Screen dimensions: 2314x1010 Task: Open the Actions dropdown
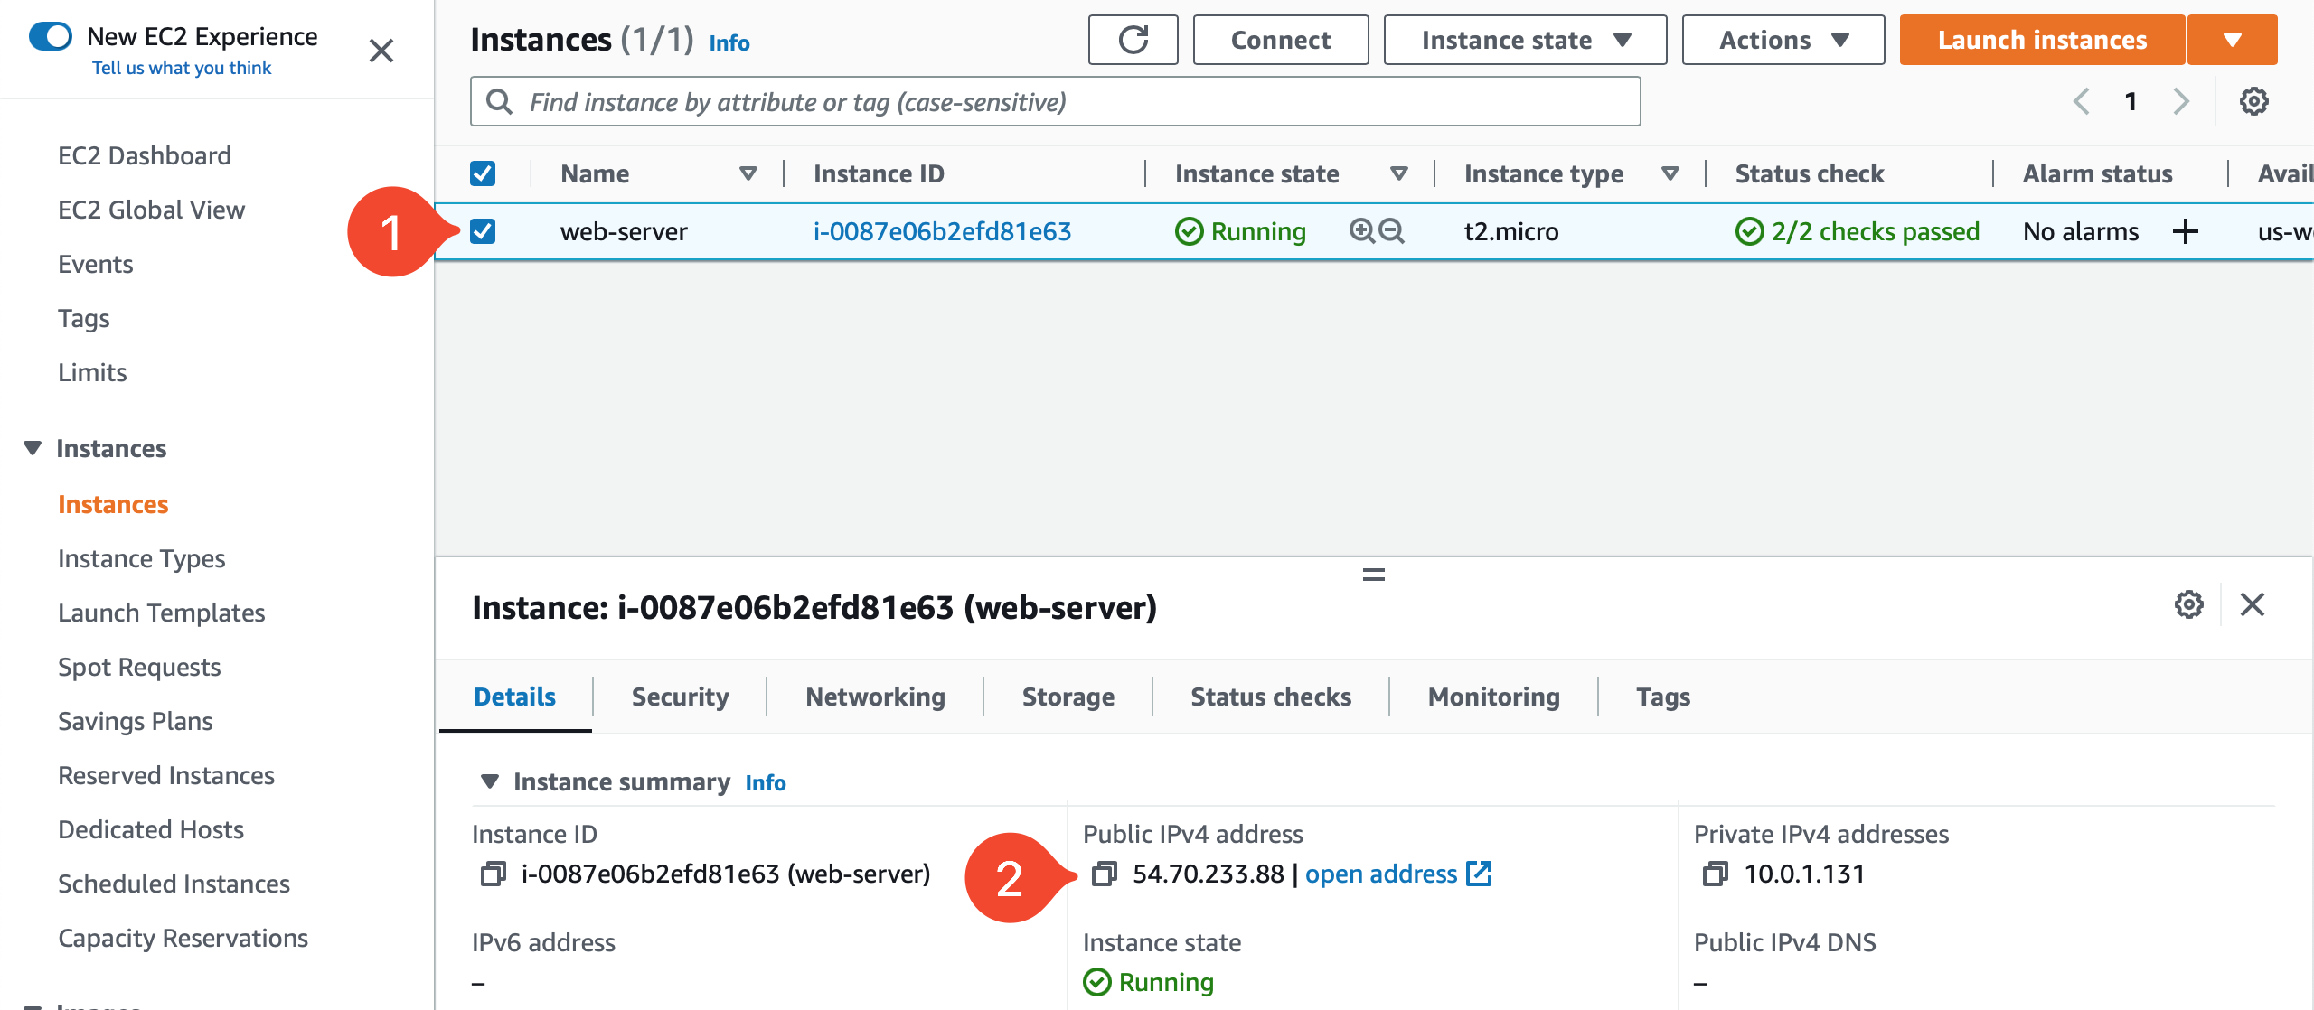[x=1781, y=39]
